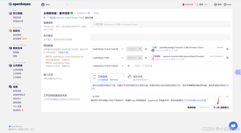Click the arrow beside the input0 binding
241x133 pixels.
pos(146,49)
